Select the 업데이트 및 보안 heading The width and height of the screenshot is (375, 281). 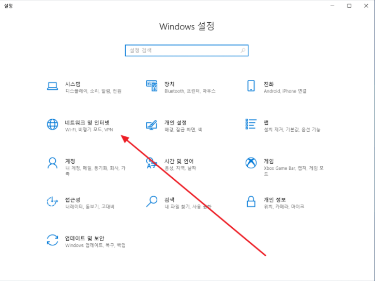(84, 238)
